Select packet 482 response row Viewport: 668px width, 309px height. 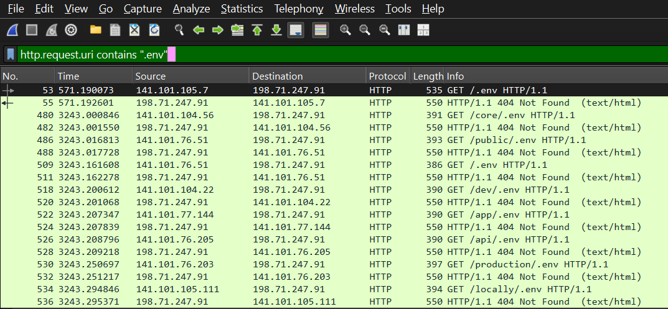click(x=334, y=127)
